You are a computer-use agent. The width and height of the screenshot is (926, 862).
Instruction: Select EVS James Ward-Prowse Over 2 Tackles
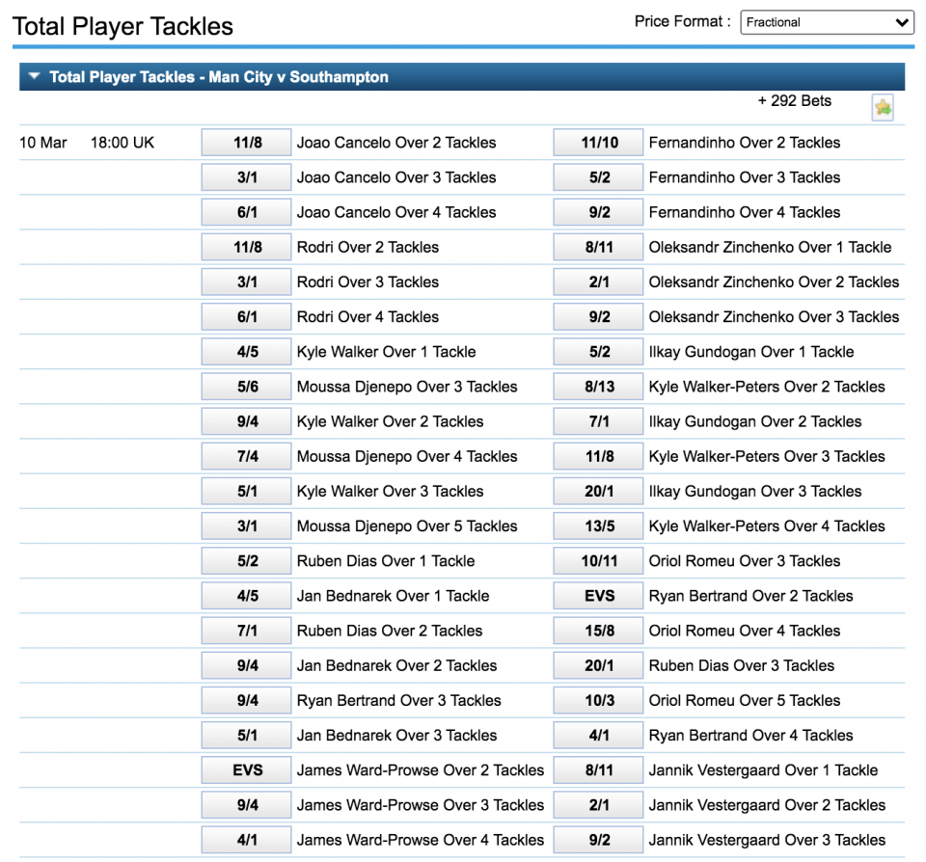coord(246,769)
